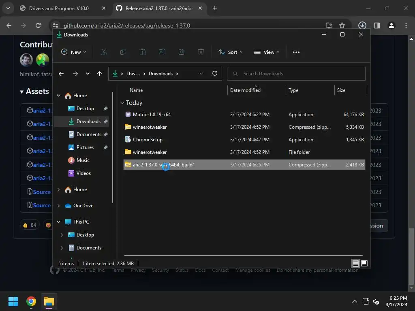This screenshot has width=415, height=311.
Task: Collapse the This PC tree node
Action: [59, 222]
